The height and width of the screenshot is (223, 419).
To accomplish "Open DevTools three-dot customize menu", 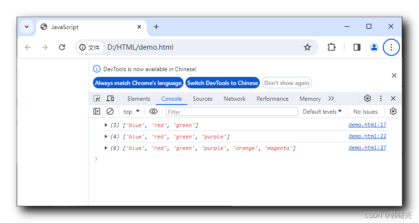I will (x=381, y=98).
